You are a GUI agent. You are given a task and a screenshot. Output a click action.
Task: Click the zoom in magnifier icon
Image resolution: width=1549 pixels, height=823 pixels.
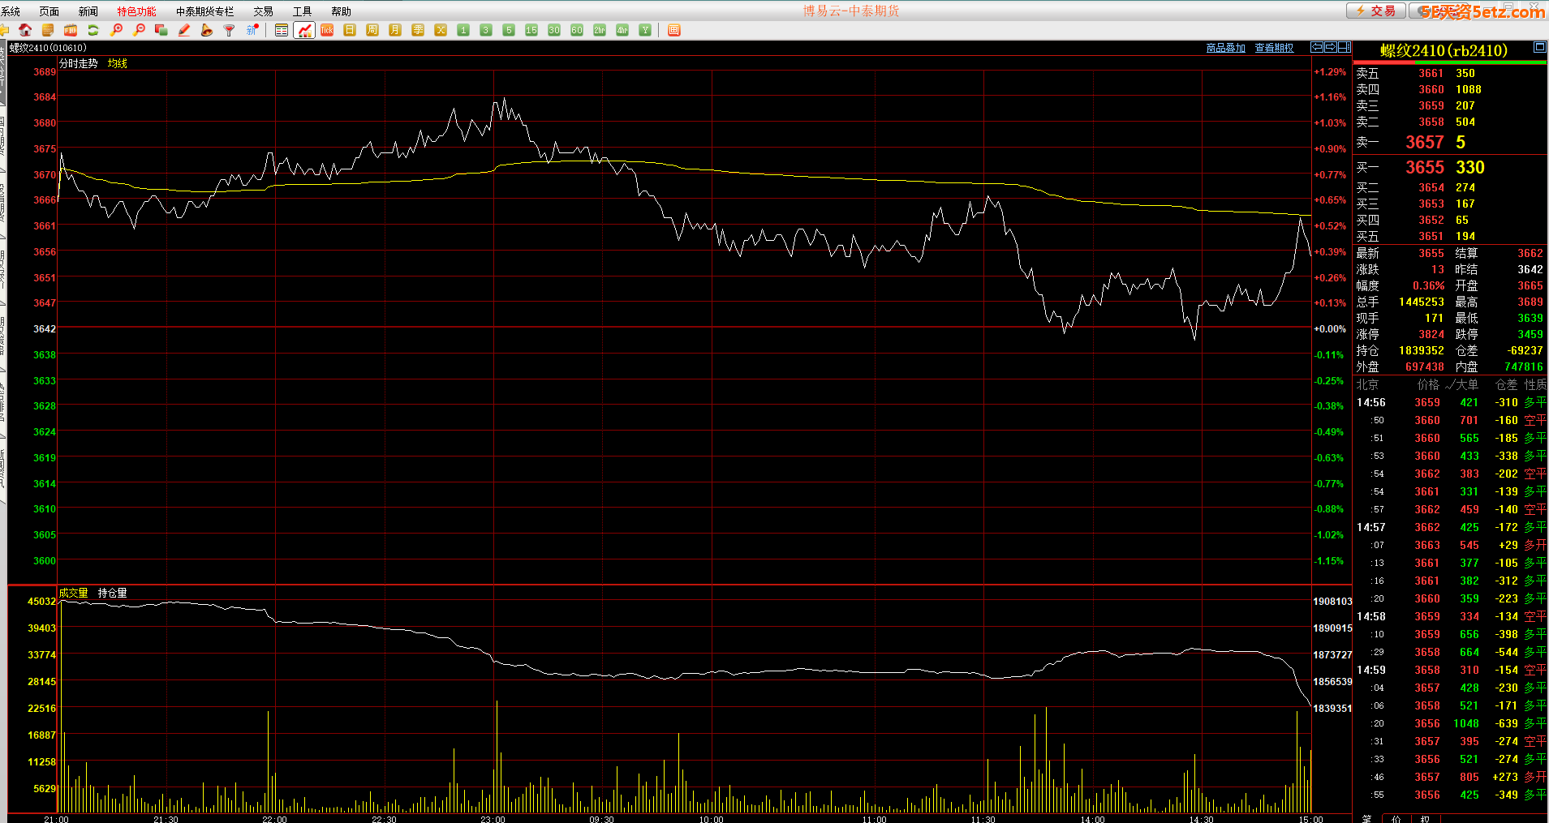(x=116, y=30)
